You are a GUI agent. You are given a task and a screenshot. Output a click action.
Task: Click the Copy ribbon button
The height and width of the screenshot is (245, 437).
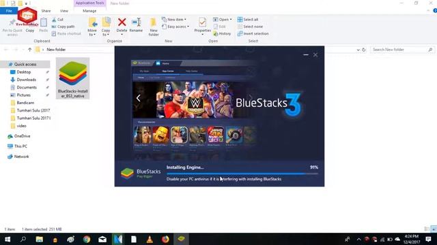30,26
